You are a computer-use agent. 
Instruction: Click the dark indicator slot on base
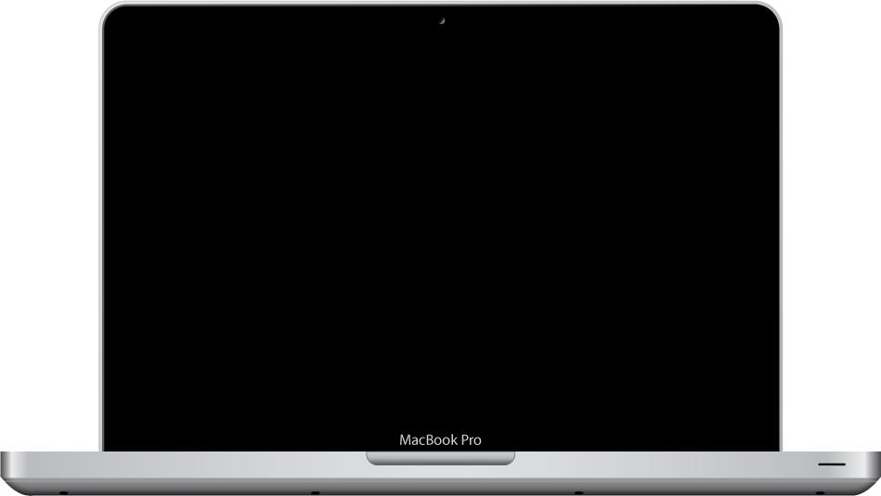[832, 464]
